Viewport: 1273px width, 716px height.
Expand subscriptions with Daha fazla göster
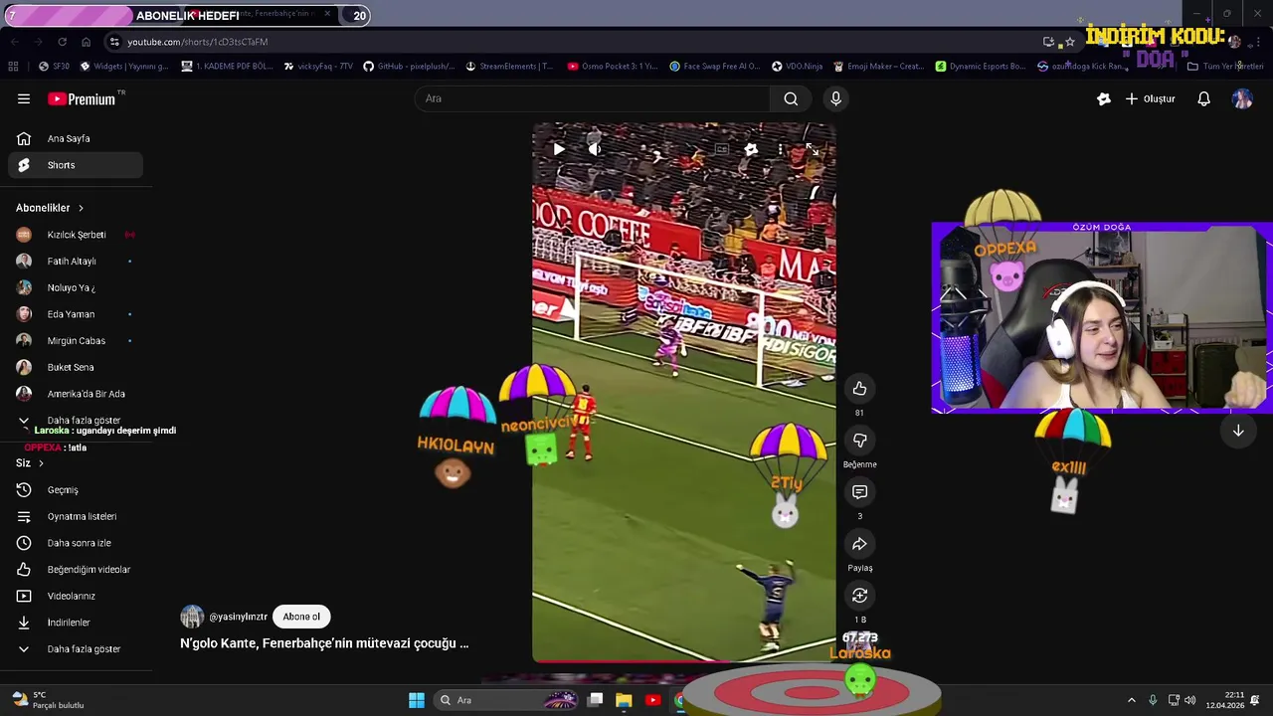pyautogui.click(x=76, y=421)
